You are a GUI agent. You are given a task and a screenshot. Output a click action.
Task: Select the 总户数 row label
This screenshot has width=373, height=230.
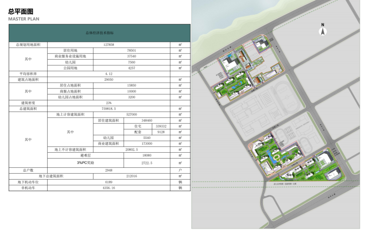click(x=28, y=170)
